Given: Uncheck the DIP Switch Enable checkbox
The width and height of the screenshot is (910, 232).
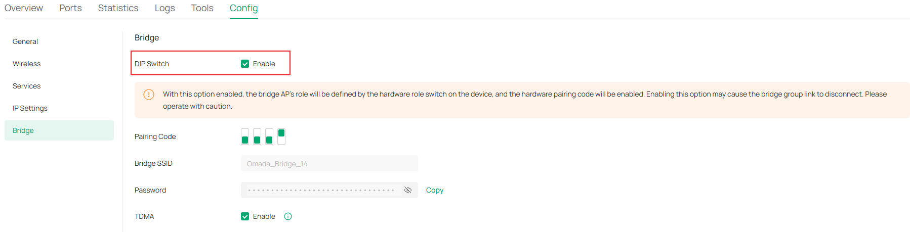Looking at the screenshot, I should click(x=245, y=64).
